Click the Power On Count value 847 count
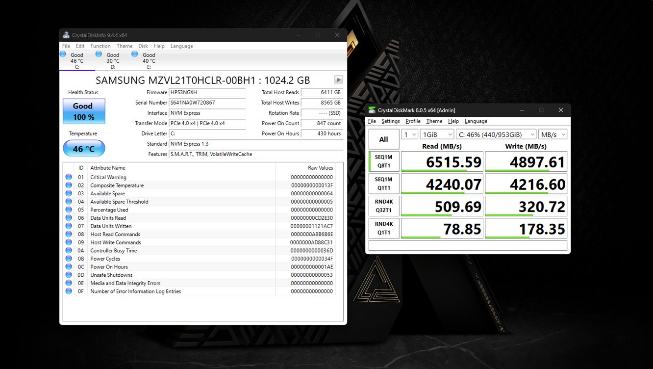Image resolution: width=653 pixels, height=369 pixels. [322, 123]
